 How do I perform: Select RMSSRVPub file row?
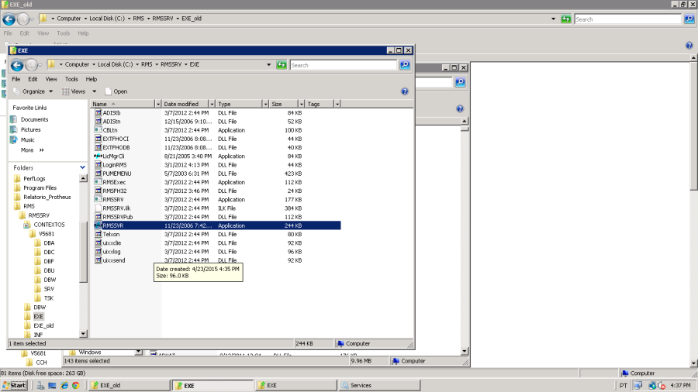[x=217, y=217]
